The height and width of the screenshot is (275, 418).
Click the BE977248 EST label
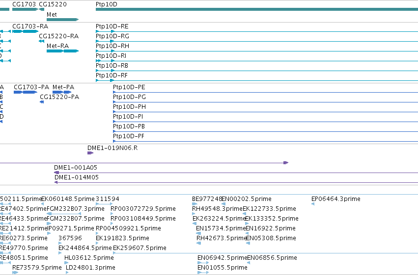(x=207, y=199)
